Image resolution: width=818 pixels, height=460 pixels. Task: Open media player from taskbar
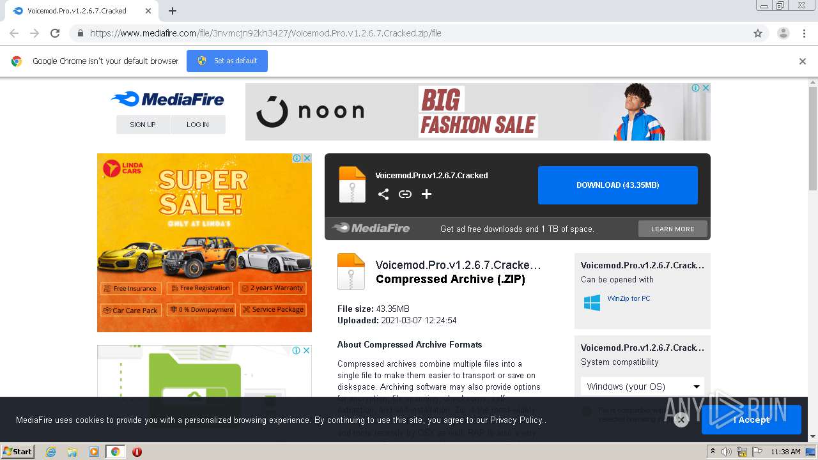pos(94,452)
